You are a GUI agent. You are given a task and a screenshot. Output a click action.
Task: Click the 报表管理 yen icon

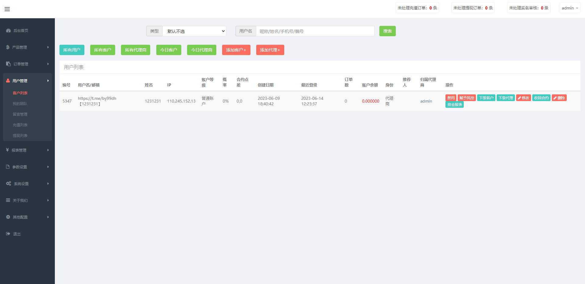point(8,150)
